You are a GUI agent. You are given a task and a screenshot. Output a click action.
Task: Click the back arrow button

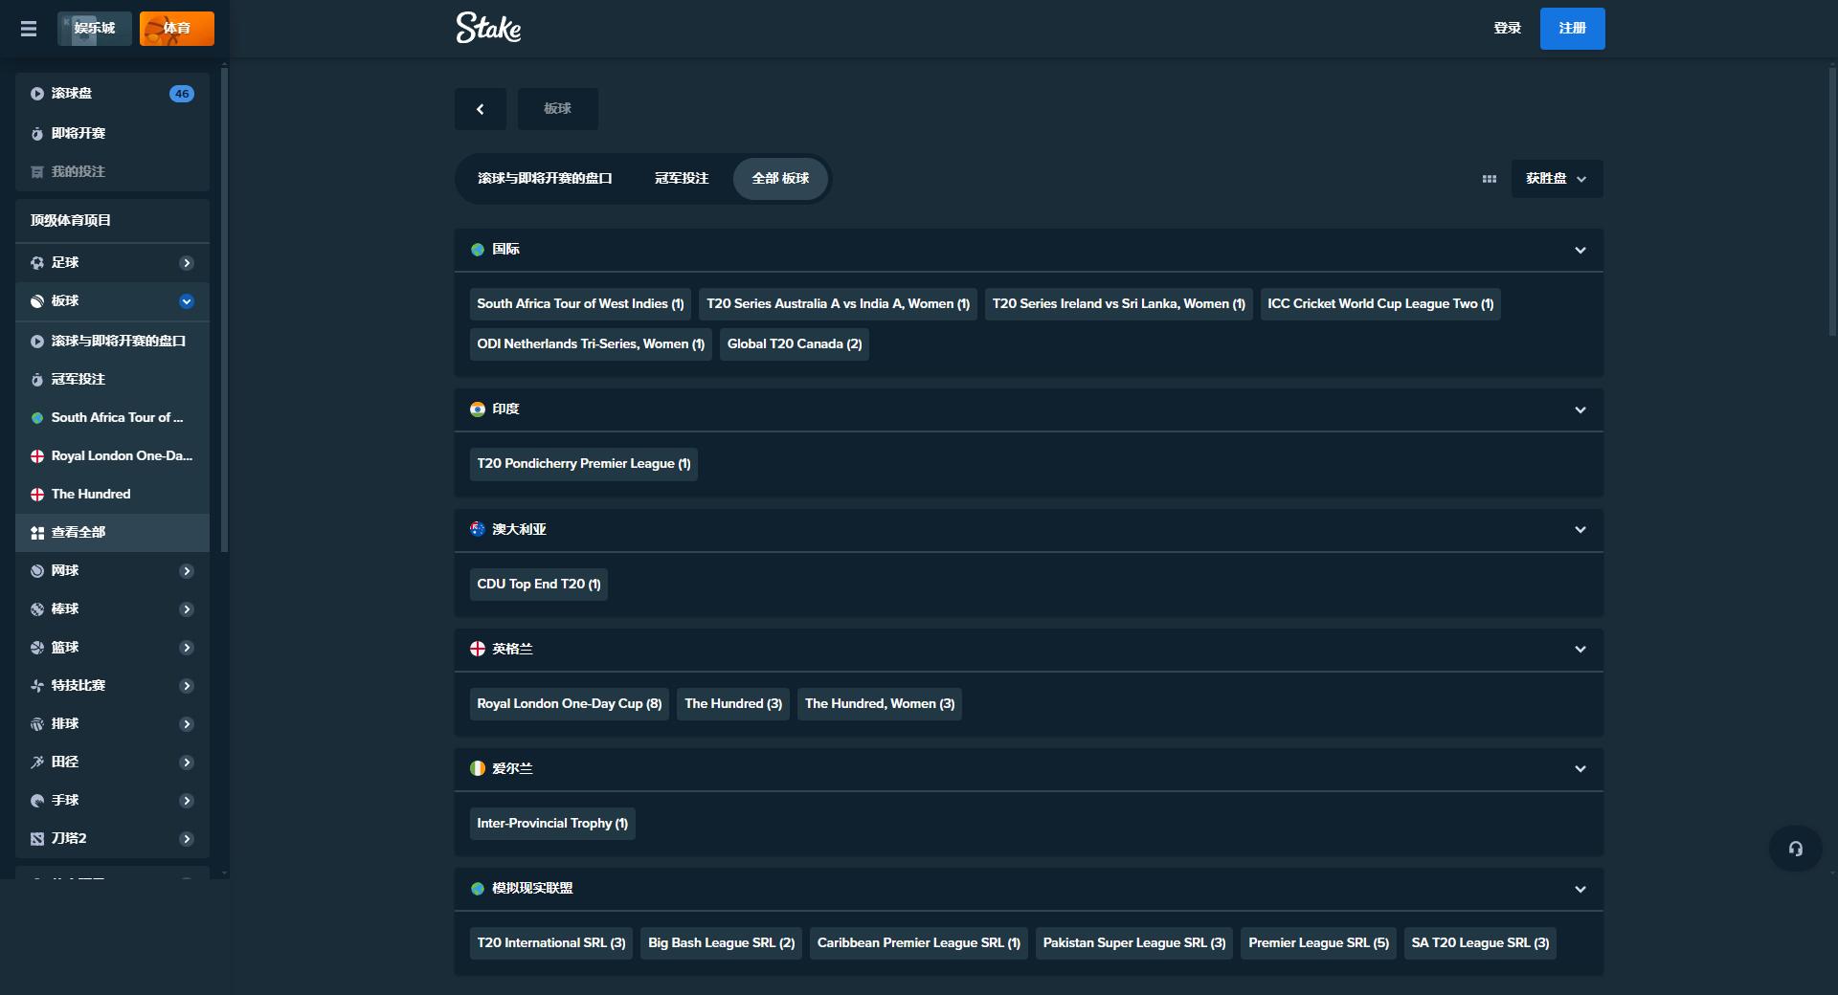(x=481, y=109)
